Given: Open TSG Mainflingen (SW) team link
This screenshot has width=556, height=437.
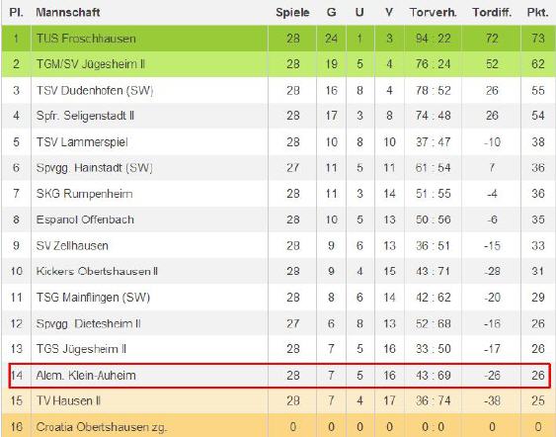Looking at the screenshot, I should coord(93,298).
